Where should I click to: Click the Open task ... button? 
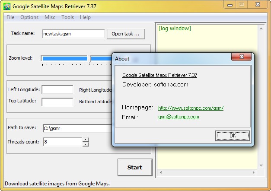(x=126, y=34)
